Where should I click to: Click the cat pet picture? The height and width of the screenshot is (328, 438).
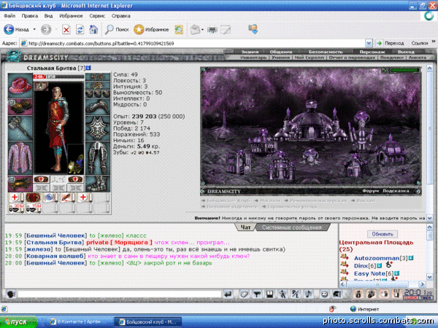pos(76,164)
